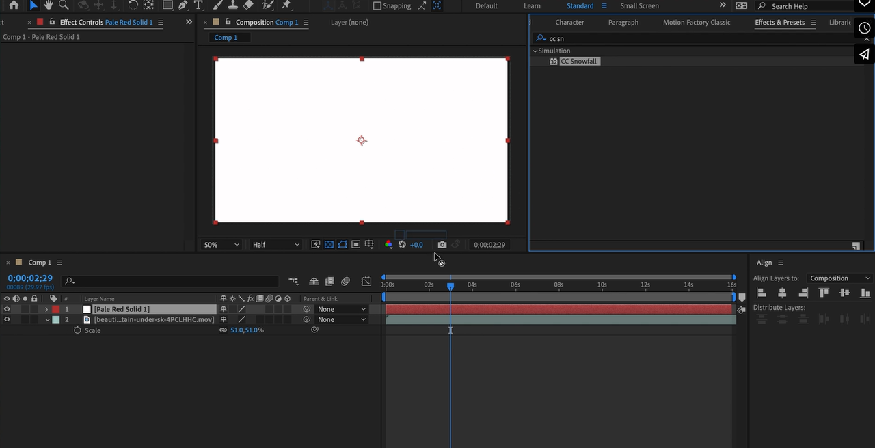This screenshot has height=448, width=875.
Task: Open Parent dropdown for beauti…mov layer
Action: (x=342, y=319)
